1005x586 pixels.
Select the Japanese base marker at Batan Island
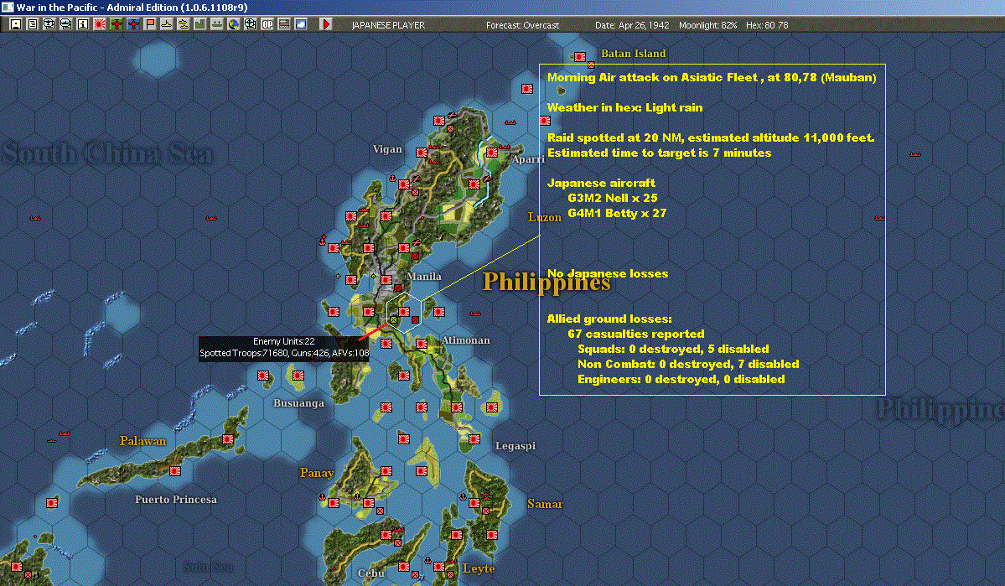click(x=580, y=57)
